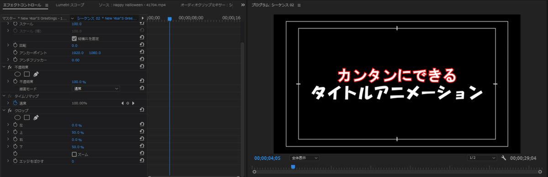Image resolution: width=548 pixels, height=177 pixels.
Task: Enable the ズーム checkbox
Action: pos(74,154)
